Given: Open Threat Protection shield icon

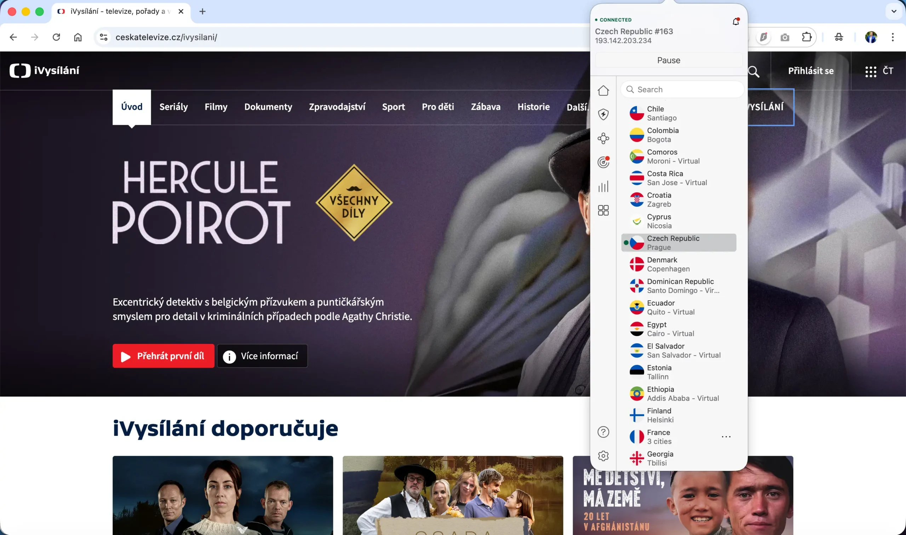Looking at the screenshot, I should pos(603,114).
